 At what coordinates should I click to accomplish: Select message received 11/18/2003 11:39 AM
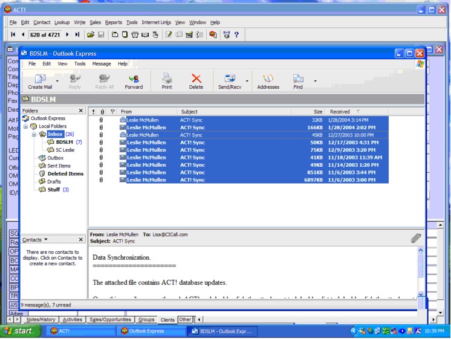click(239, 157)
